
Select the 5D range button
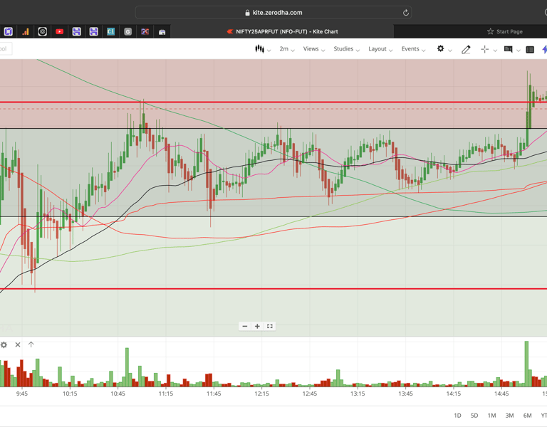pos(474,416)
